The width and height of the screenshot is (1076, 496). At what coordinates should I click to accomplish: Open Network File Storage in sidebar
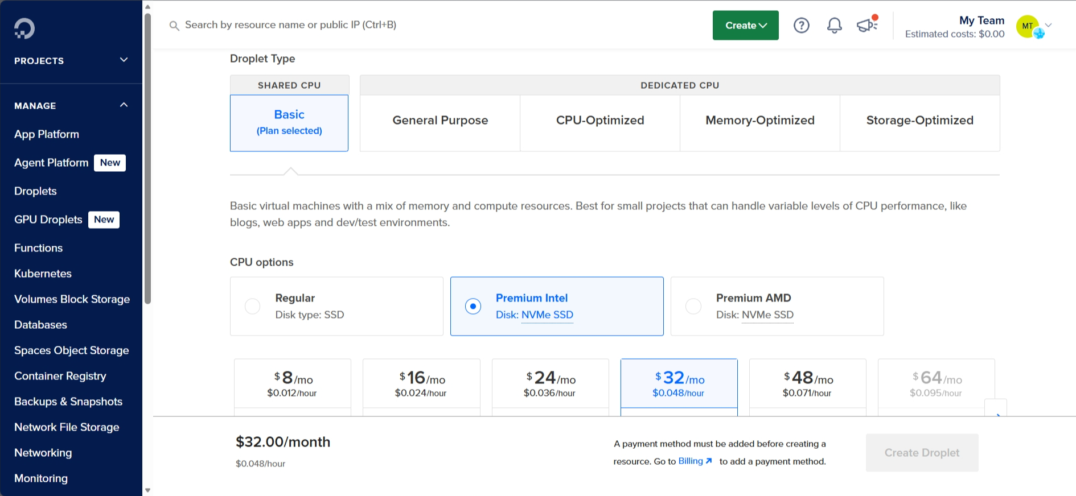coord(67,427)
